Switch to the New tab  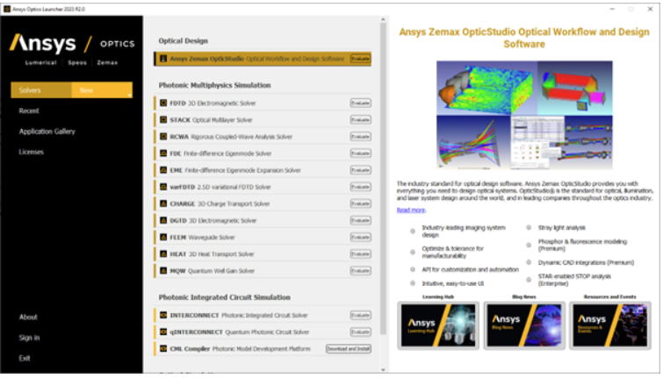point(102,90)
